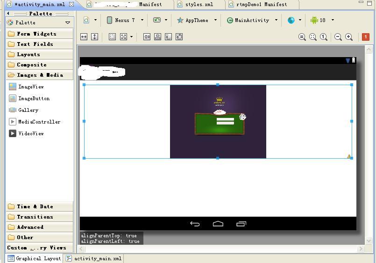376x263 pixels.
Task: Open the Nexus 7 device dropdown
Action: point(125,20)
